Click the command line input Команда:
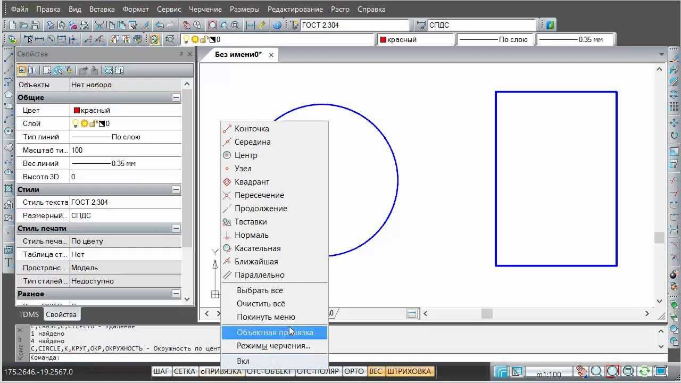 (x=340, y=357)
